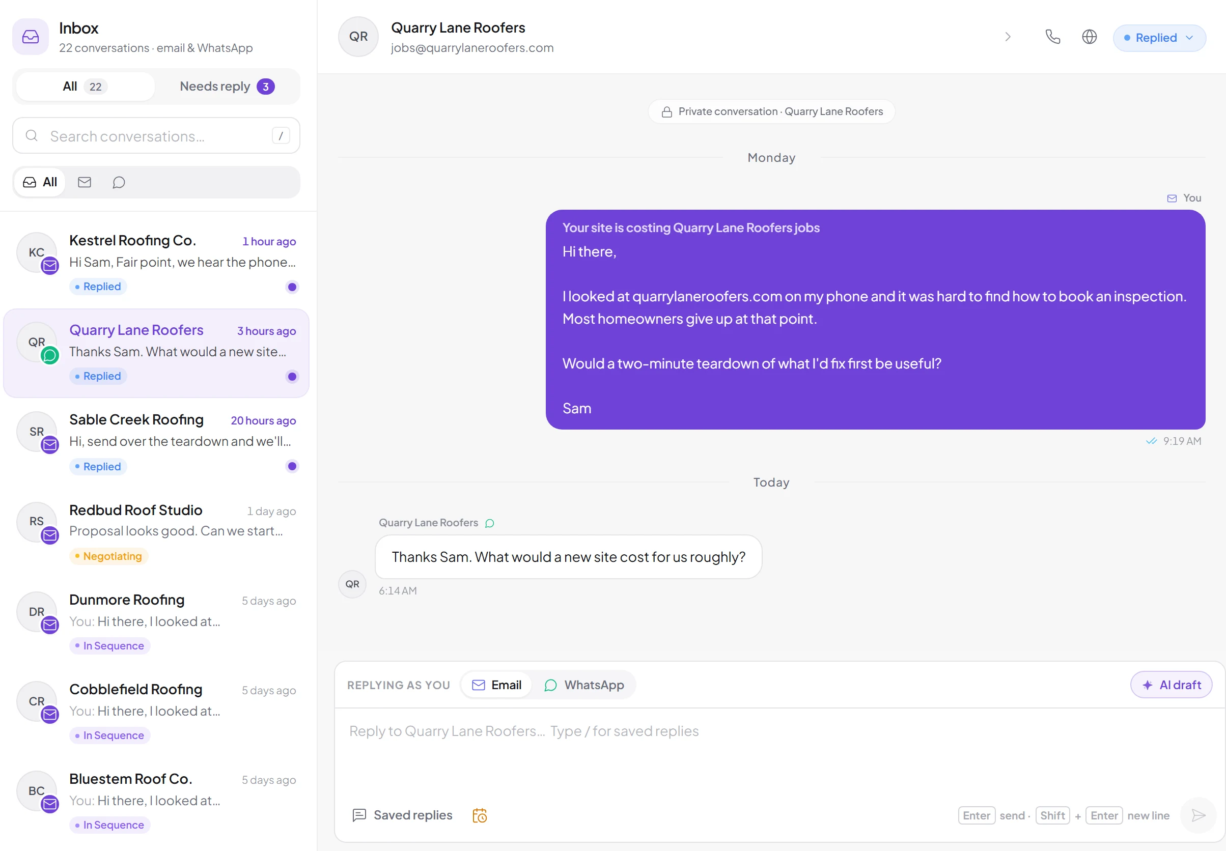Switch to the All 22 tab

click(x=86, y=87)
